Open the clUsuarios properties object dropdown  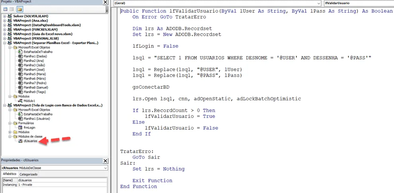[55, 168]
